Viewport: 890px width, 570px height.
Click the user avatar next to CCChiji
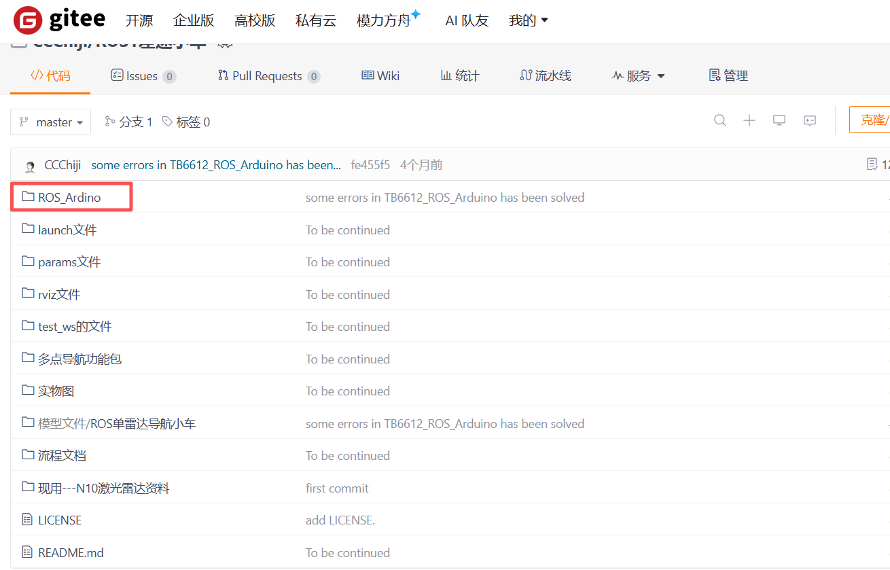pos(30,166)
